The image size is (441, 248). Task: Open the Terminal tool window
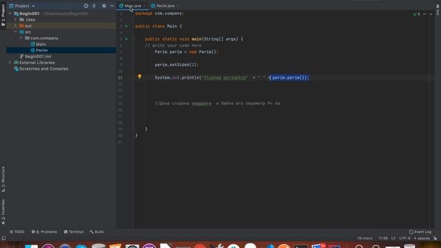[74, 232]
